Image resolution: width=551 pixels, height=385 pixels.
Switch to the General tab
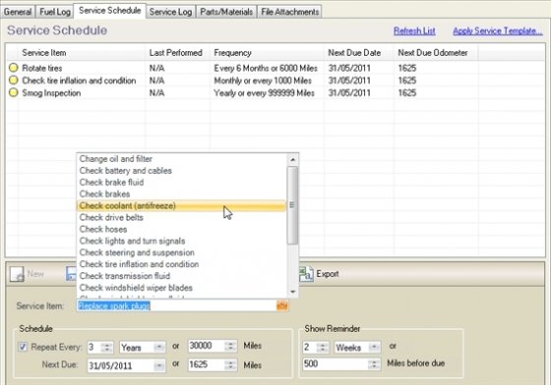pos(18,12)
